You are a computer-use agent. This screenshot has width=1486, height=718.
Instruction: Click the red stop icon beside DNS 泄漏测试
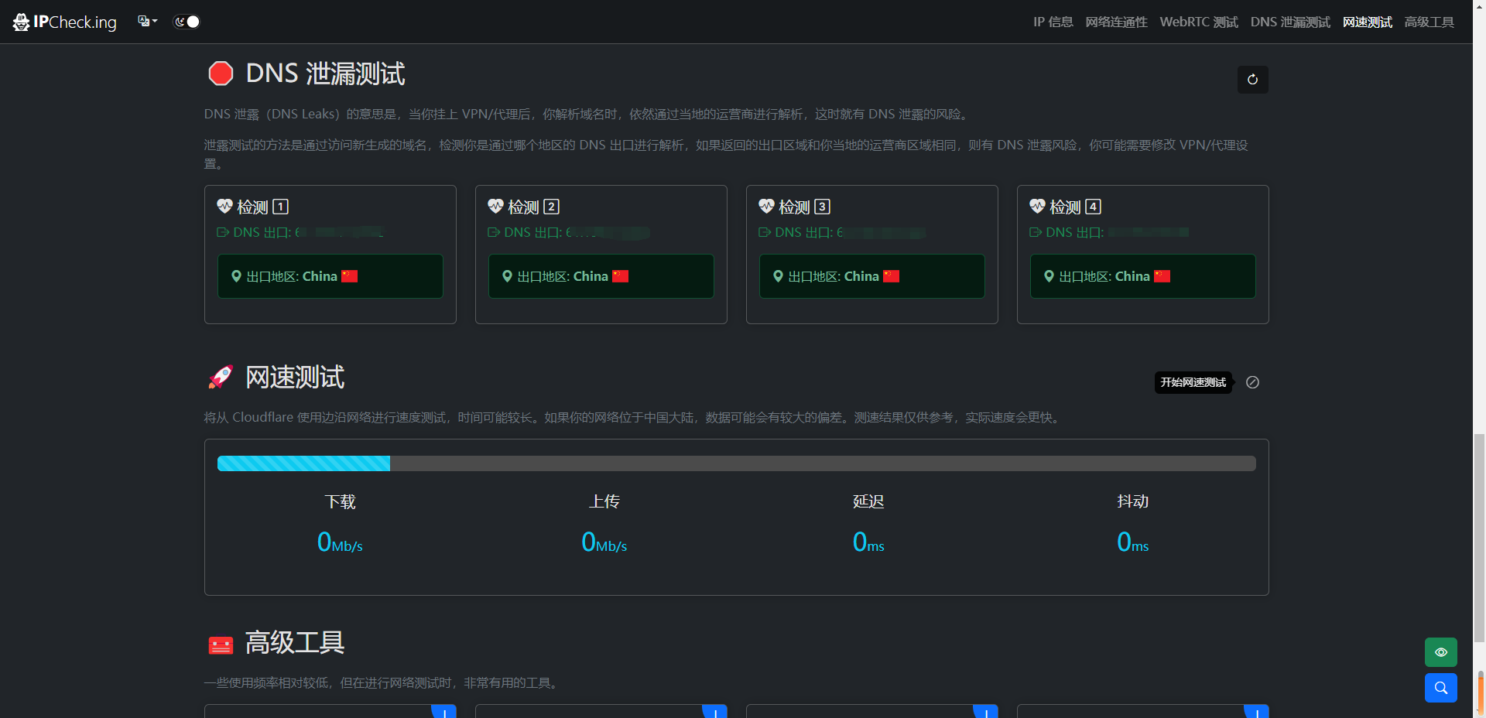coord(221,74)
